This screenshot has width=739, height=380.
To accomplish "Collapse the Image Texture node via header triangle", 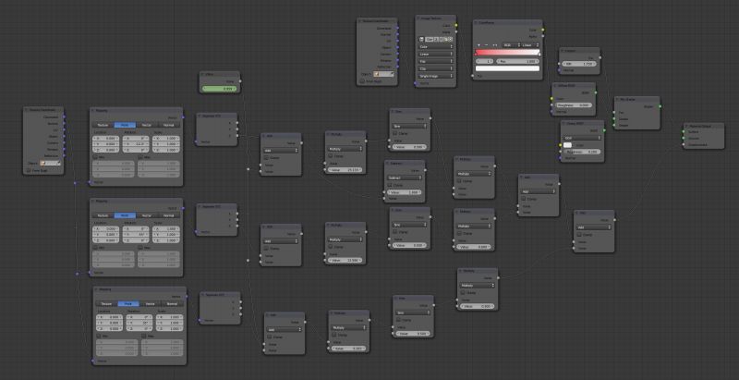I will 418,18.
